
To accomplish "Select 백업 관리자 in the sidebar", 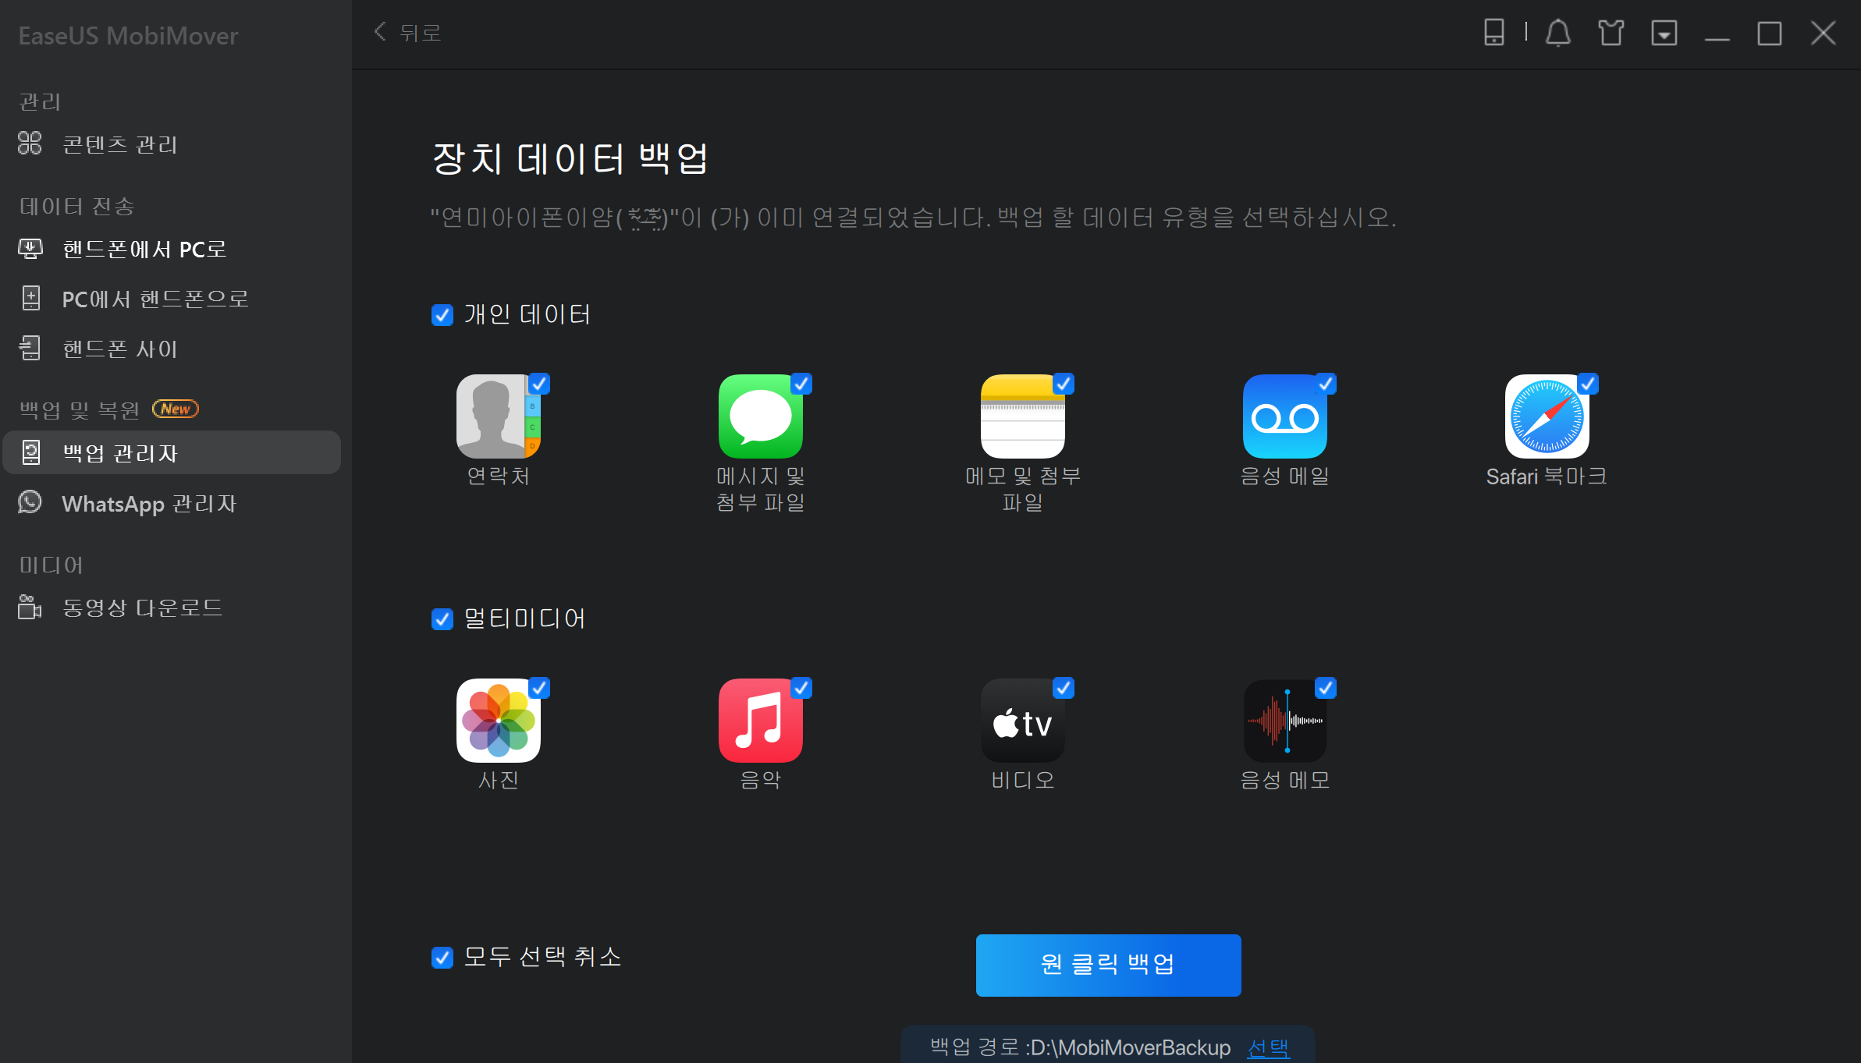I will (x=120, y=452).
